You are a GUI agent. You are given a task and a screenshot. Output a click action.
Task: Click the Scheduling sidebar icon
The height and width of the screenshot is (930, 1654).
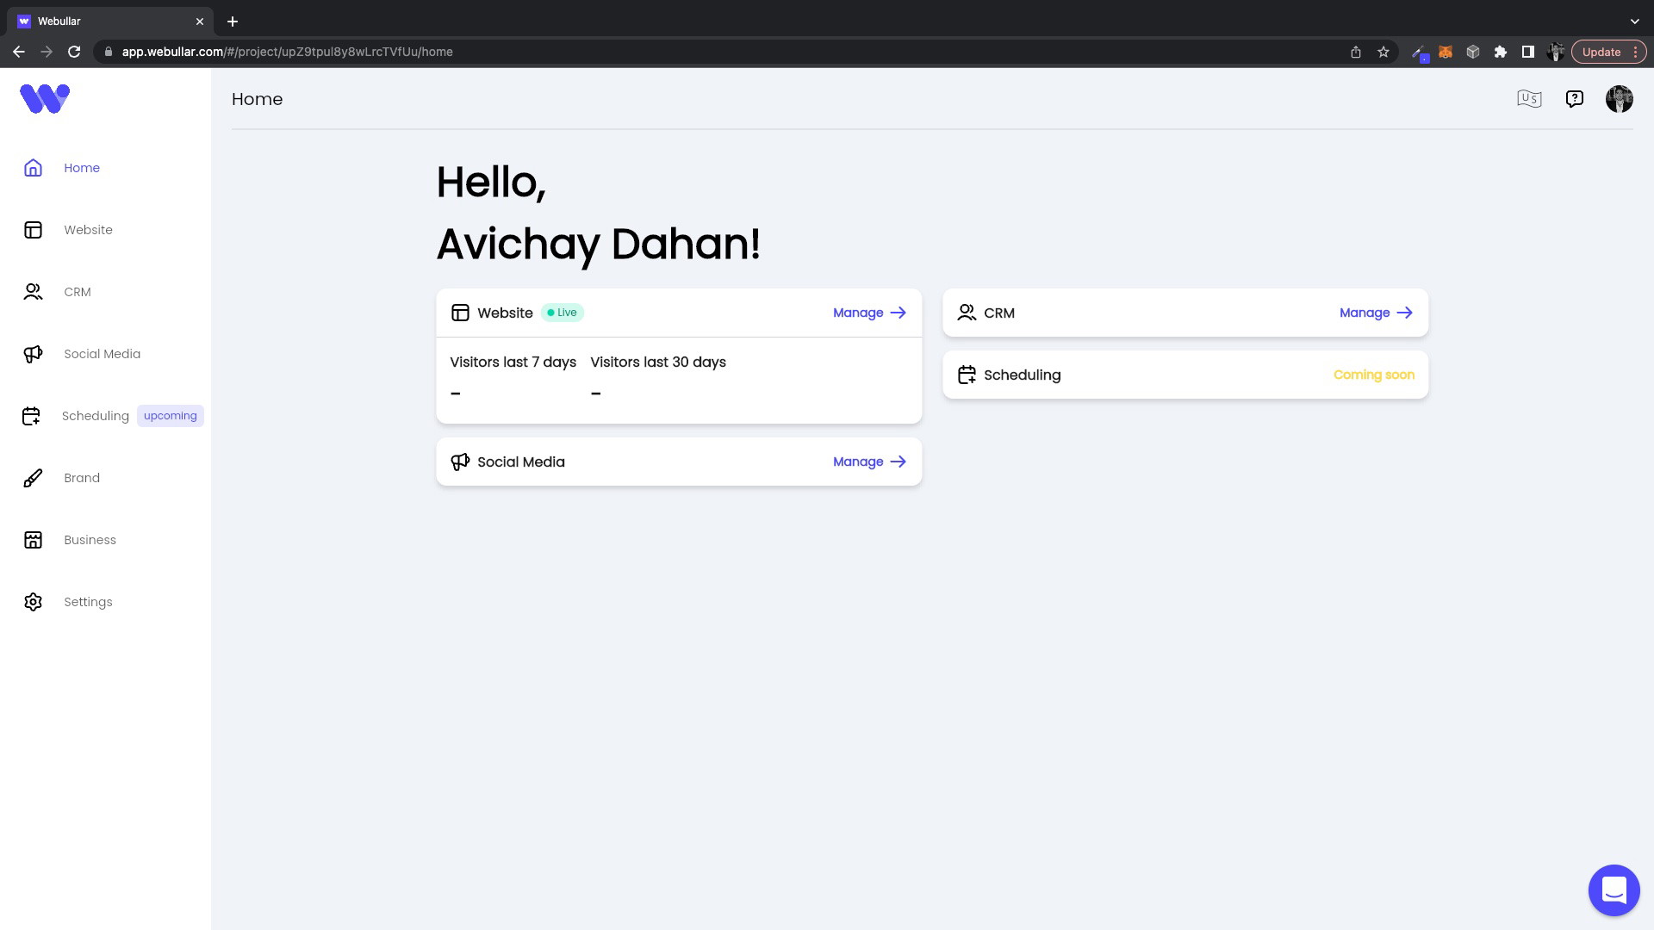coord(32,416)
